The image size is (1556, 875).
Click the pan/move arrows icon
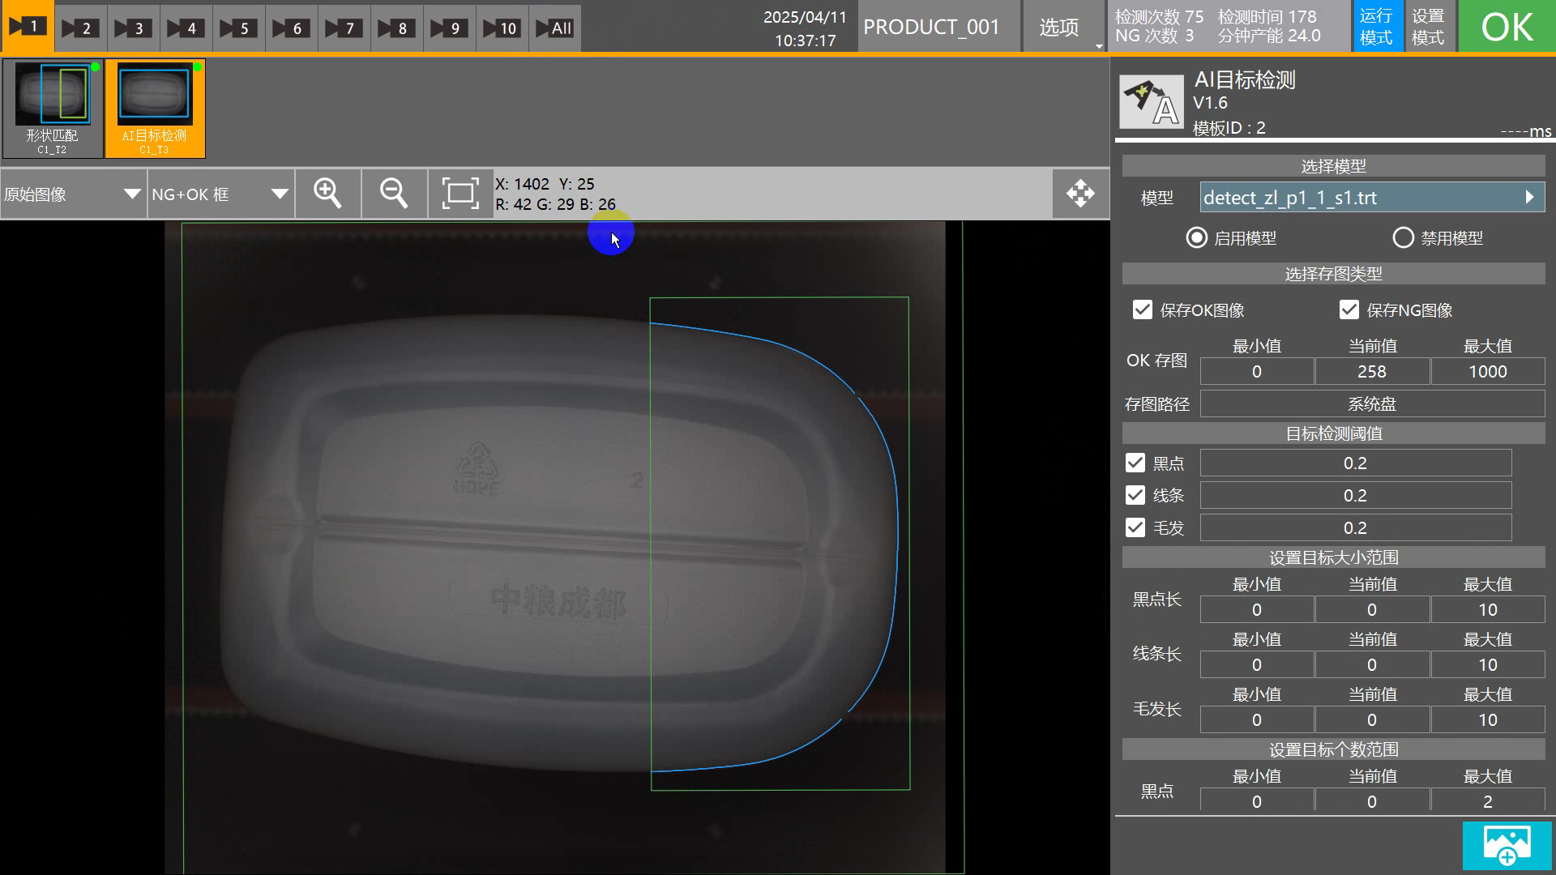(x=1080, y=194)
